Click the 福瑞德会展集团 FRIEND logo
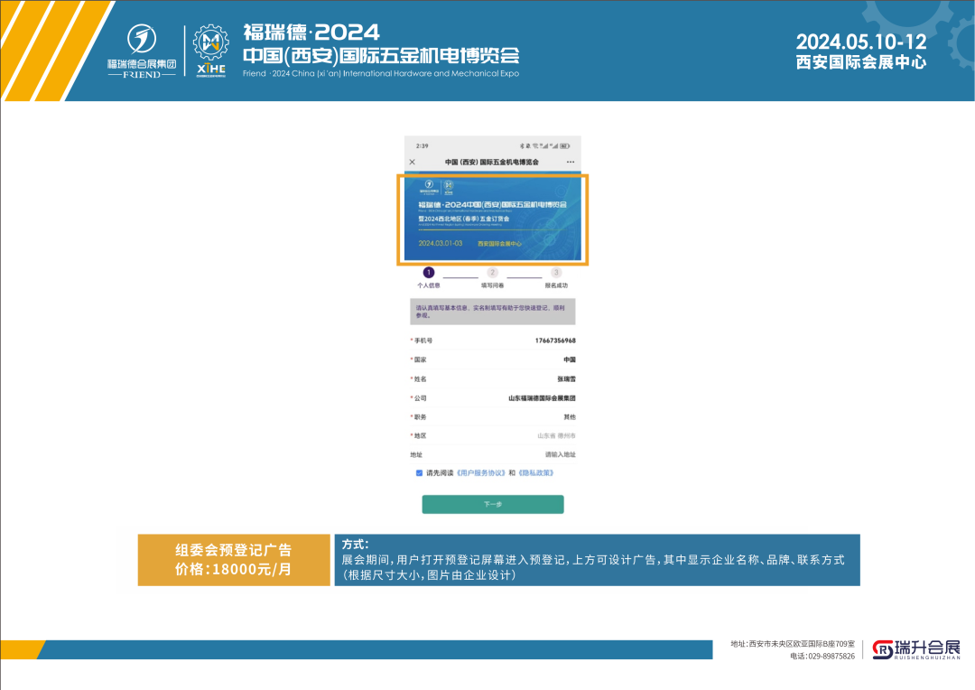This screenshot has width=975, height=690. [x=142, y=51]
